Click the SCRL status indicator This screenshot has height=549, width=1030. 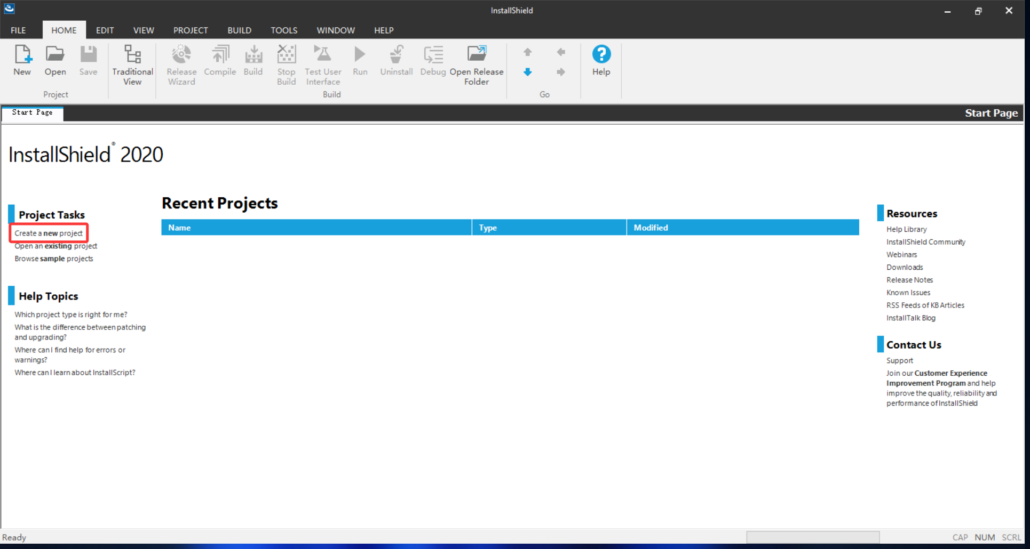pyautogui.click(x=1011, y=537)
